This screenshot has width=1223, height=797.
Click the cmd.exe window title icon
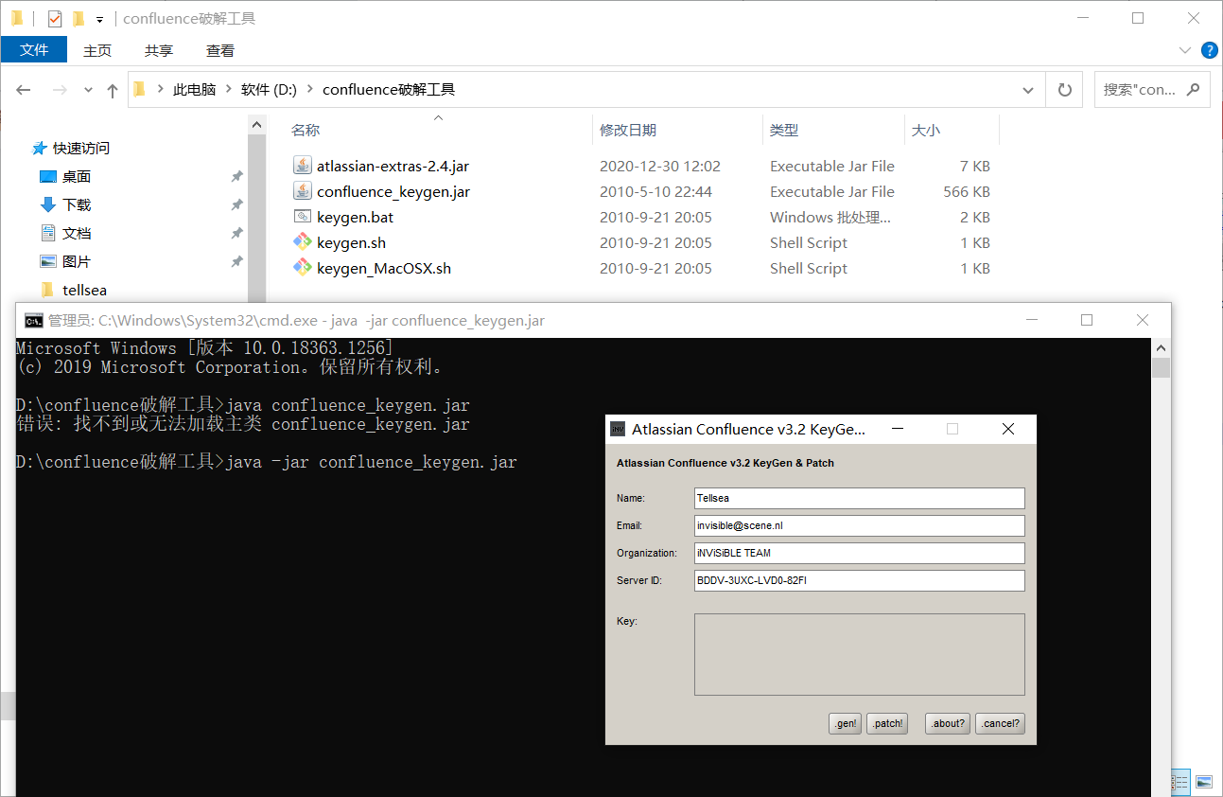pyautogui.click(x=33, y=320)
